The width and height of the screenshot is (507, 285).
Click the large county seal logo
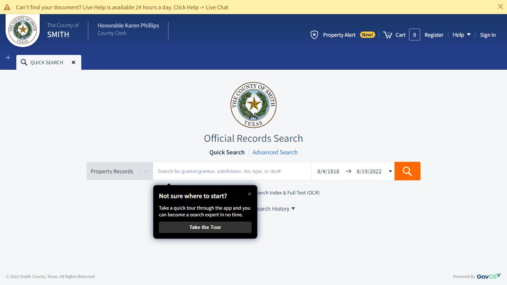(253, 105)
